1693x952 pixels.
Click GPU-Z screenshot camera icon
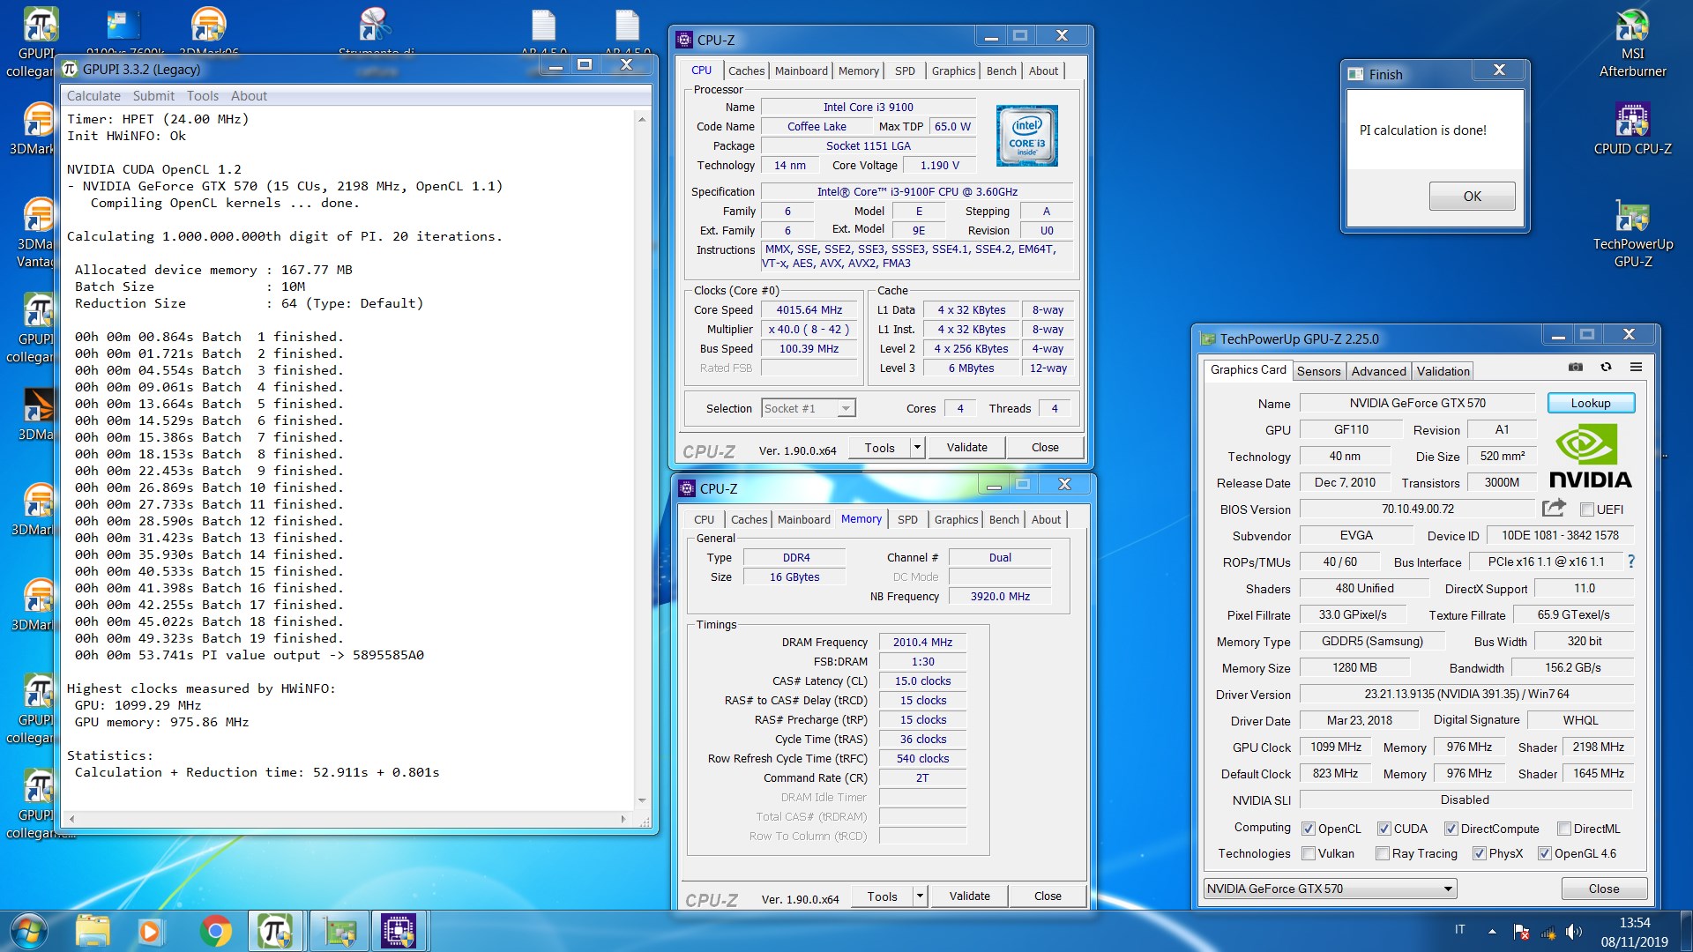[x=1576, y=368]
